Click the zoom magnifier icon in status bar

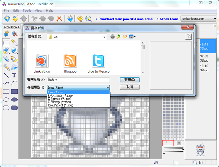coord(195,162)
